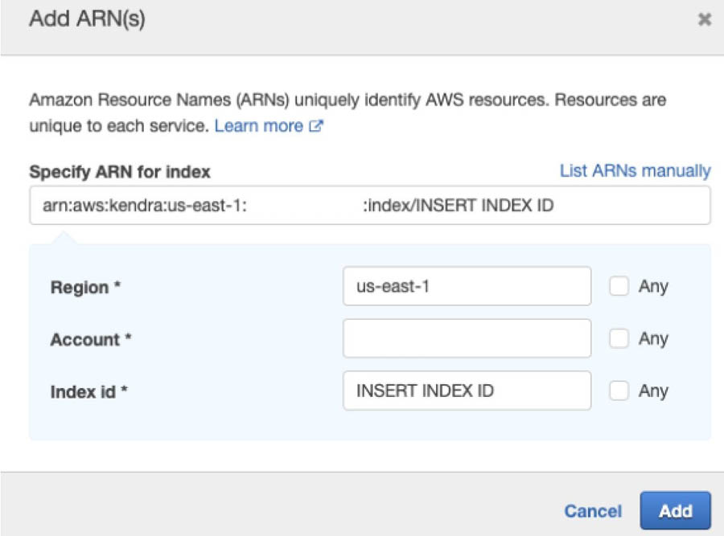Click the Account * field label
Screen dimensions: 724x536
click(x=91, y=339)
